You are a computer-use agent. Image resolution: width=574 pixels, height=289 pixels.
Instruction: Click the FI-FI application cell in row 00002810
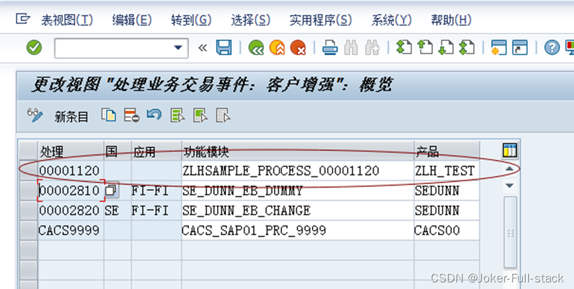coord(157,191)
